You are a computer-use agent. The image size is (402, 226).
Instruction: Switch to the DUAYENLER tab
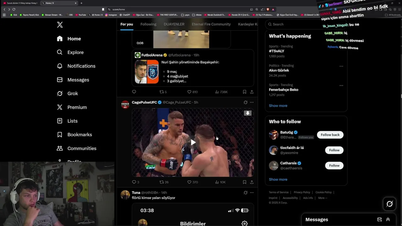(174, 24)
